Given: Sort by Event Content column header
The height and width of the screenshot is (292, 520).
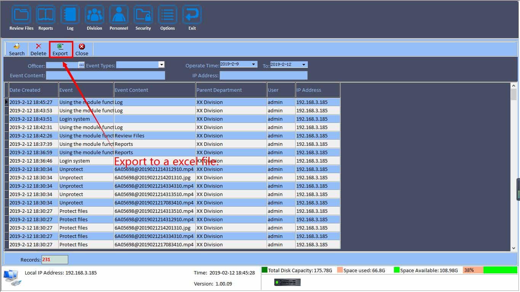Looking at the screenshot, I should pos(155,90).
